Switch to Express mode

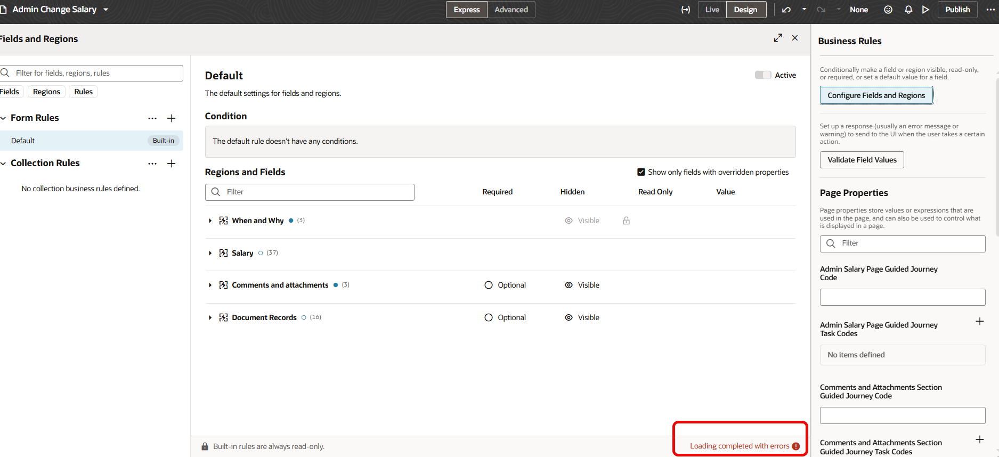467,10
